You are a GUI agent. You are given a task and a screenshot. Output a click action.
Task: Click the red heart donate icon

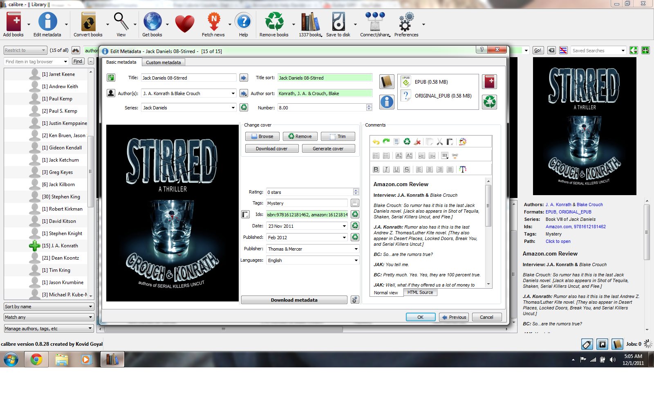[x=185, y=23]
